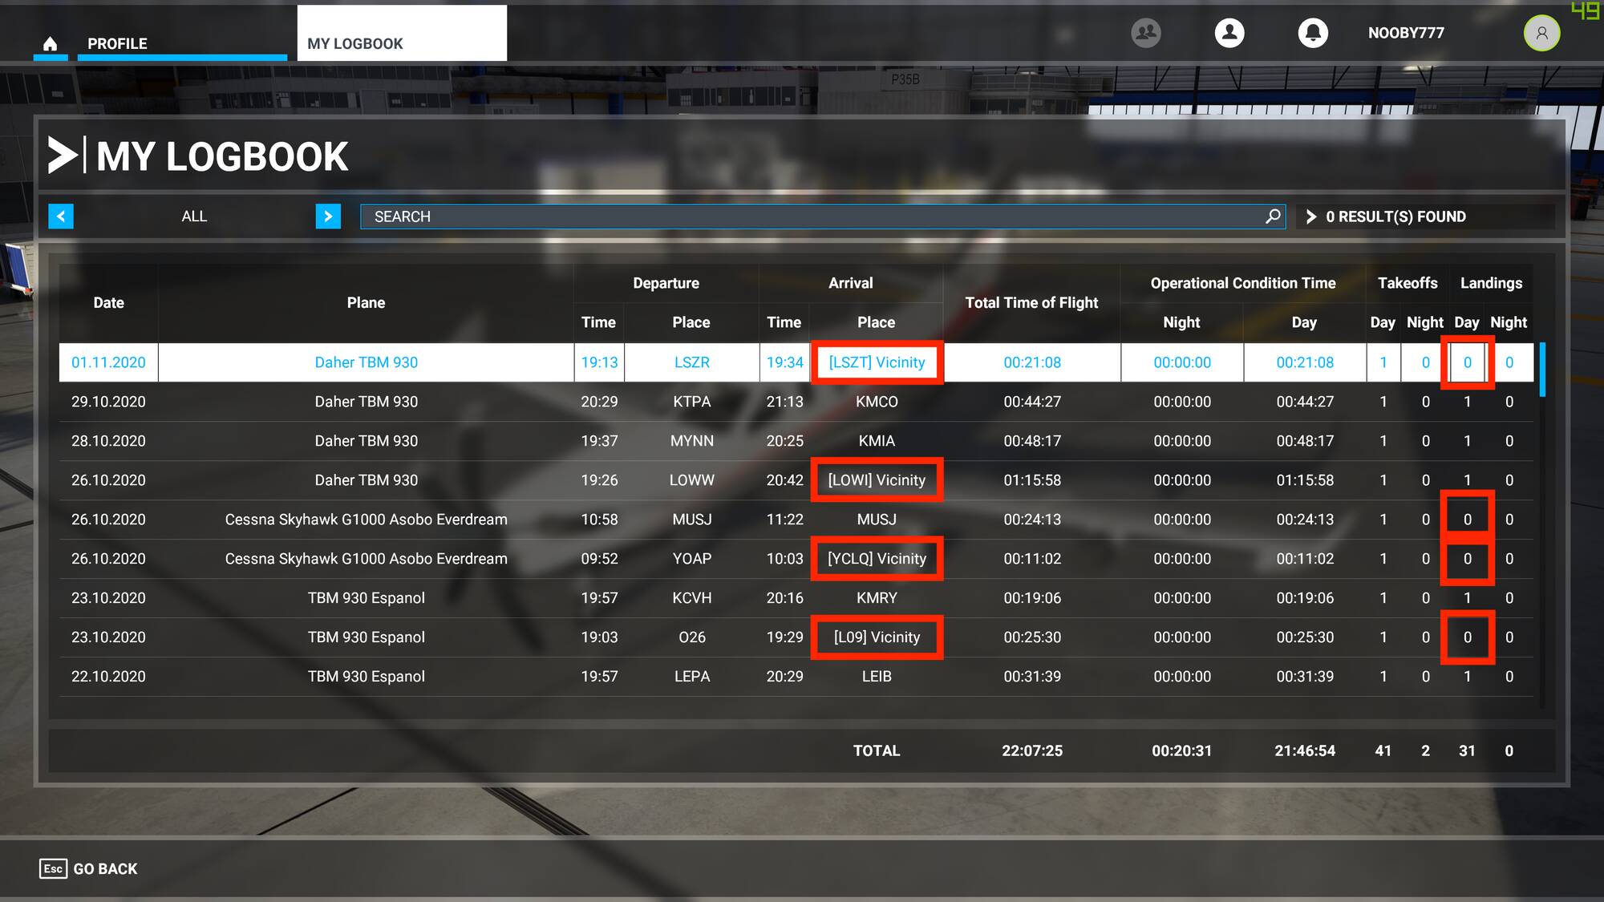Screen dimensions: 1604x902
Task: Click the right arrow beside ALL filter
Action: 327,216
